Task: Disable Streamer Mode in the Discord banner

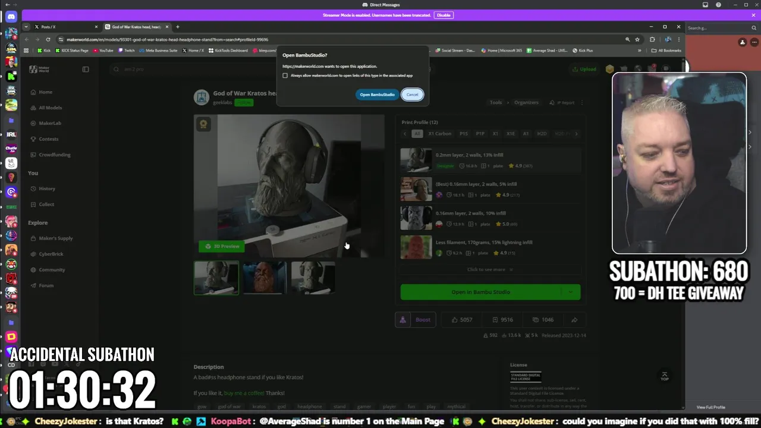Action: coord(444,15)
